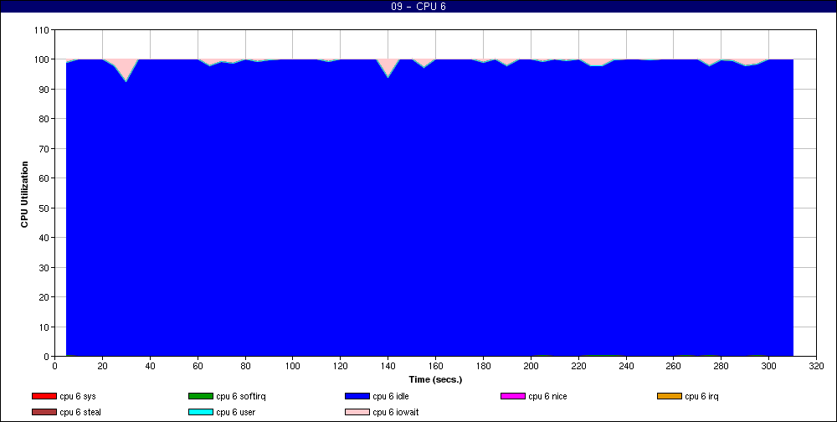
Task: Click the brown cpu 6 steal legend swatch
Action: pyautogui.click(x=44, y=413)
